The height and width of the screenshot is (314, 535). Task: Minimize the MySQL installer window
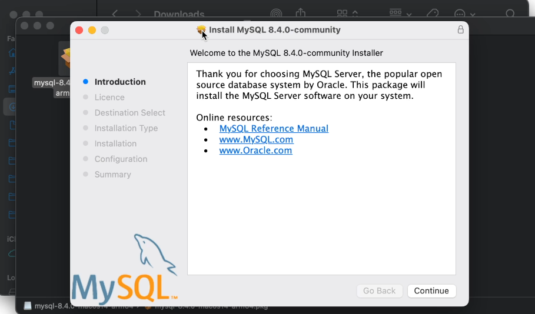click(92, 30)
